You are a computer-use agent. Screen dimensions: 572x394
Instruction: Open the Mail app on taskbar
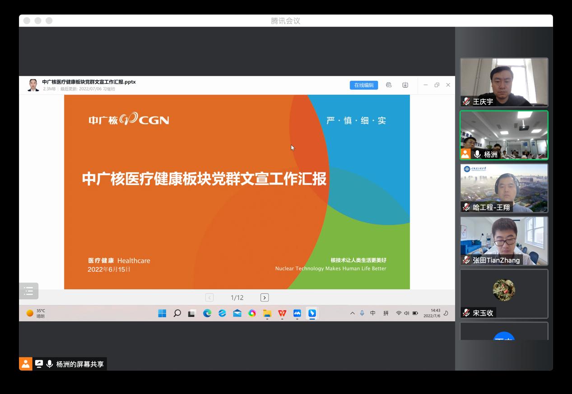point(237,313)
